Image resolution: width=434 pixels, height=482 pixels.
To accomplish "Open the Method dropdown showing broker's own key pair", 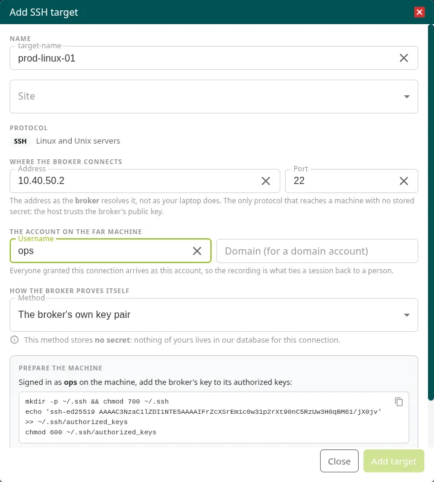I will click(214, 315).
